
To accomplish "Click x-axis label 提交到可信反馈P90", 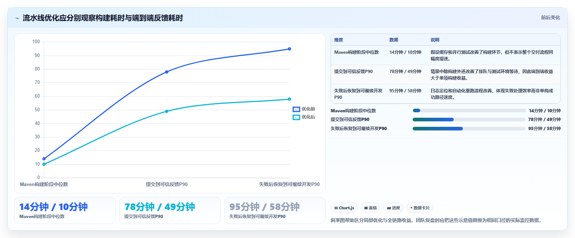I will click(167, 185).
